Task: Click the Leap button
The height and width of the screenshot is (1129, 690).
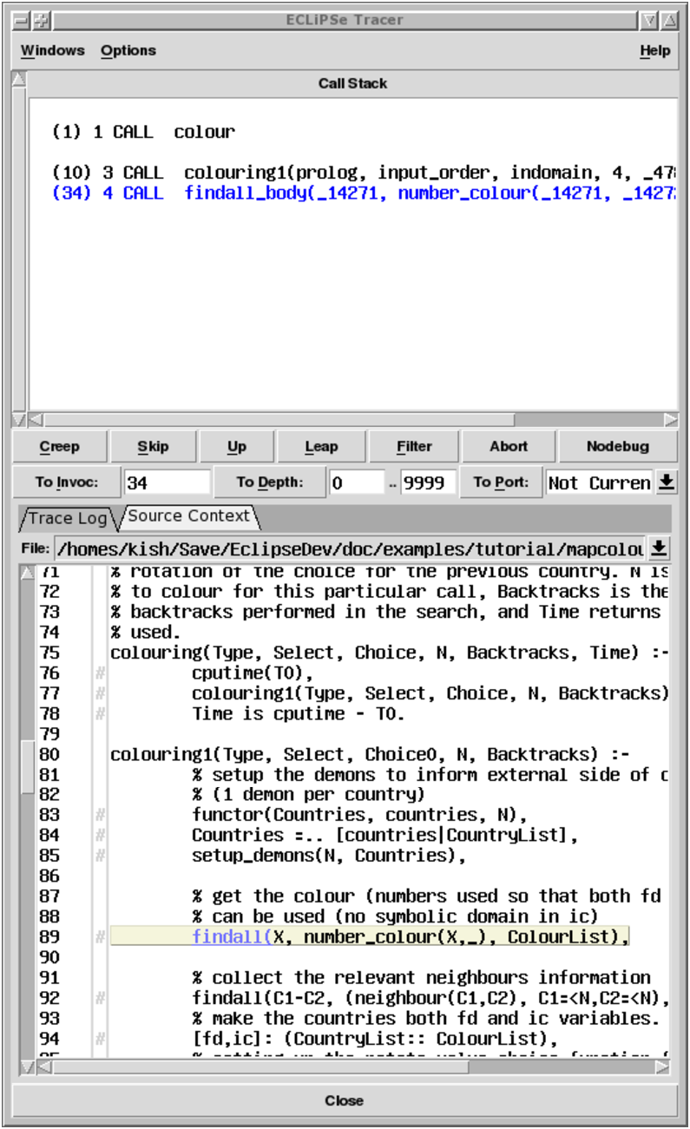Action: 321,446
